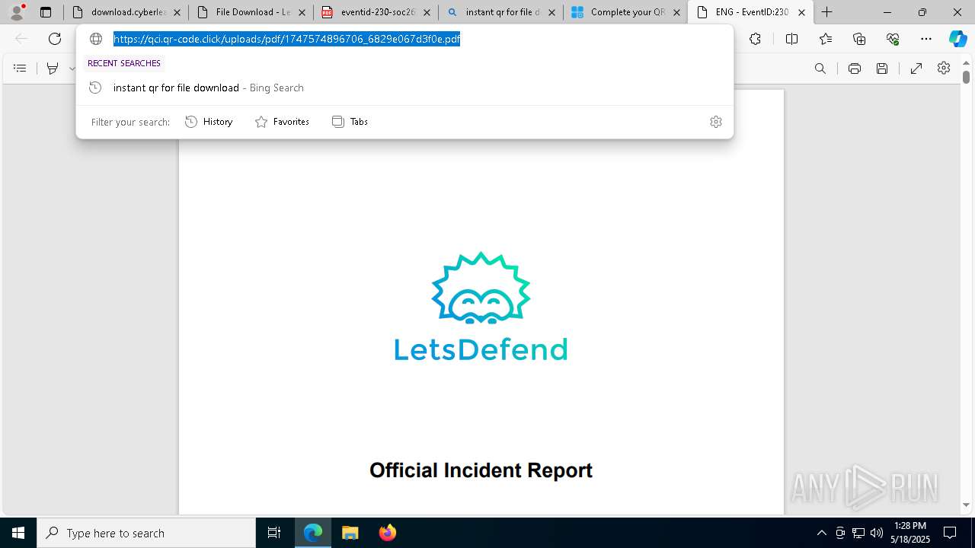Open Microsoft Edge from taskbar

coord(313,533)
